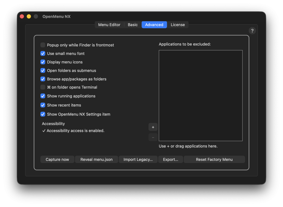
Task: Click 'Use + or drag applications here.' hint
Action: click(x=188, y=146)
